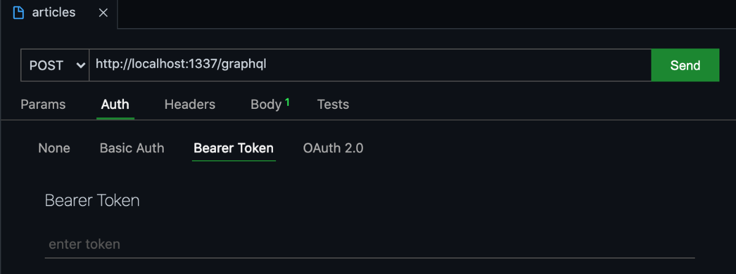Click the localhost graphql URL field
The width and height of the screenshot is (736, 274).
click(370, 65)
